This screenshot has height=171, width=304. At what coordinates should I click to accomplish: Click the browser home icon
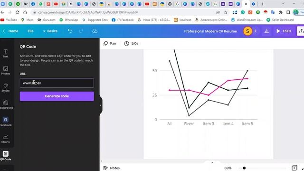tap(25, 12)
